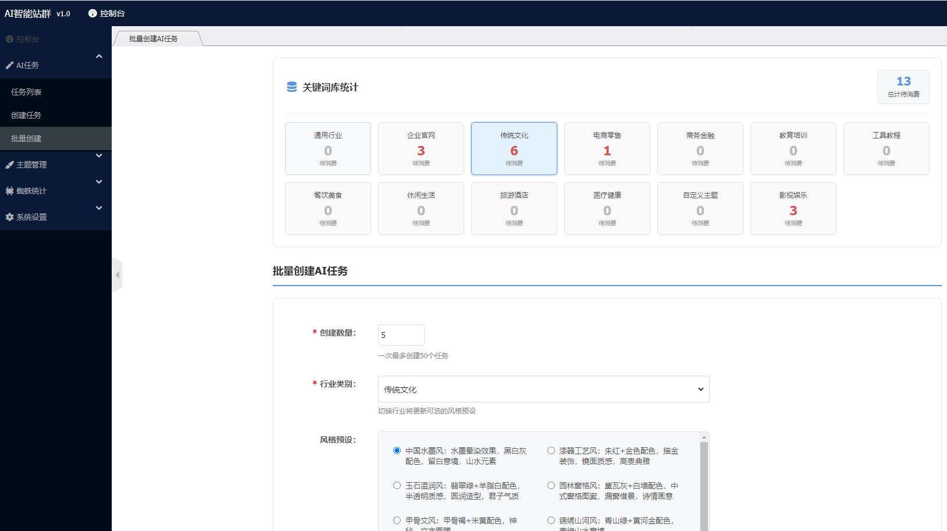The image size is (947, 531).
Task: Select the 漆器工艺风 style preset
Action: pos(551,450)
